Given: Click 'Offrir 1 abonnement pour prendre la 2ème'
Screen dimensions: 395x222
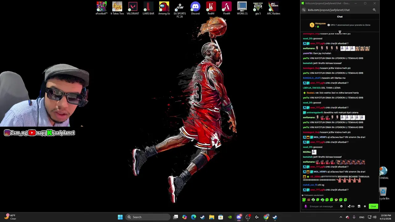Looking at the screenshot, I should (x=350, y=25).
